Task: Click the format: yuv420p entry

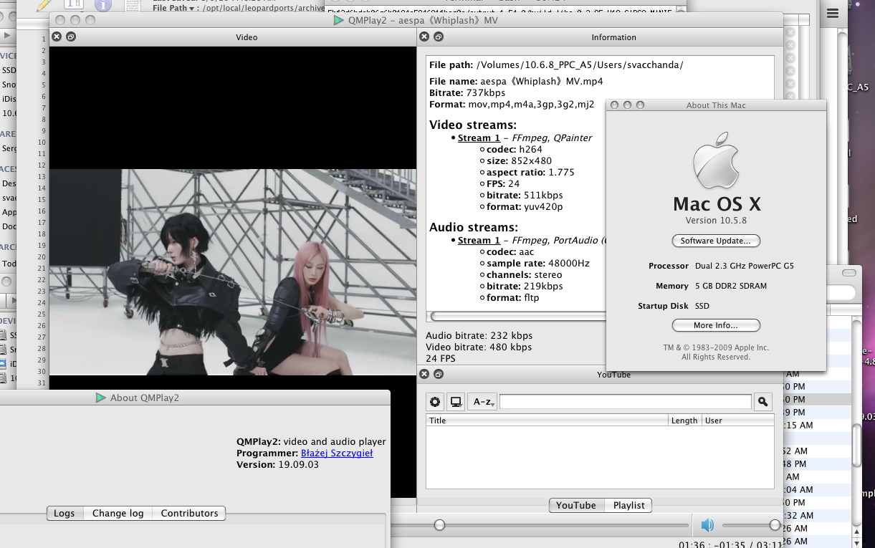Action: tap(525, 206)
